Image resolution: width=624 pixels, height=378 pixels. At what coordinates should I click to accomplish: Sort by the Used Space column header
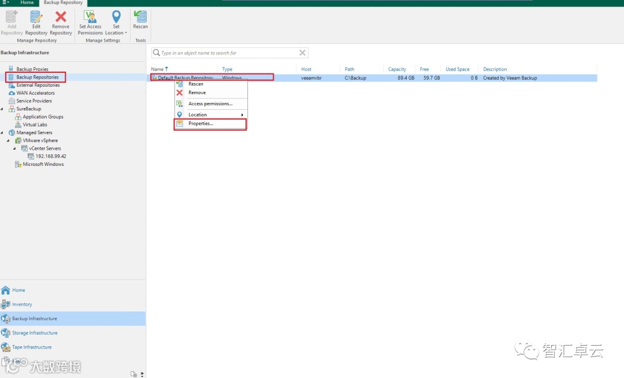coord(458,69)
